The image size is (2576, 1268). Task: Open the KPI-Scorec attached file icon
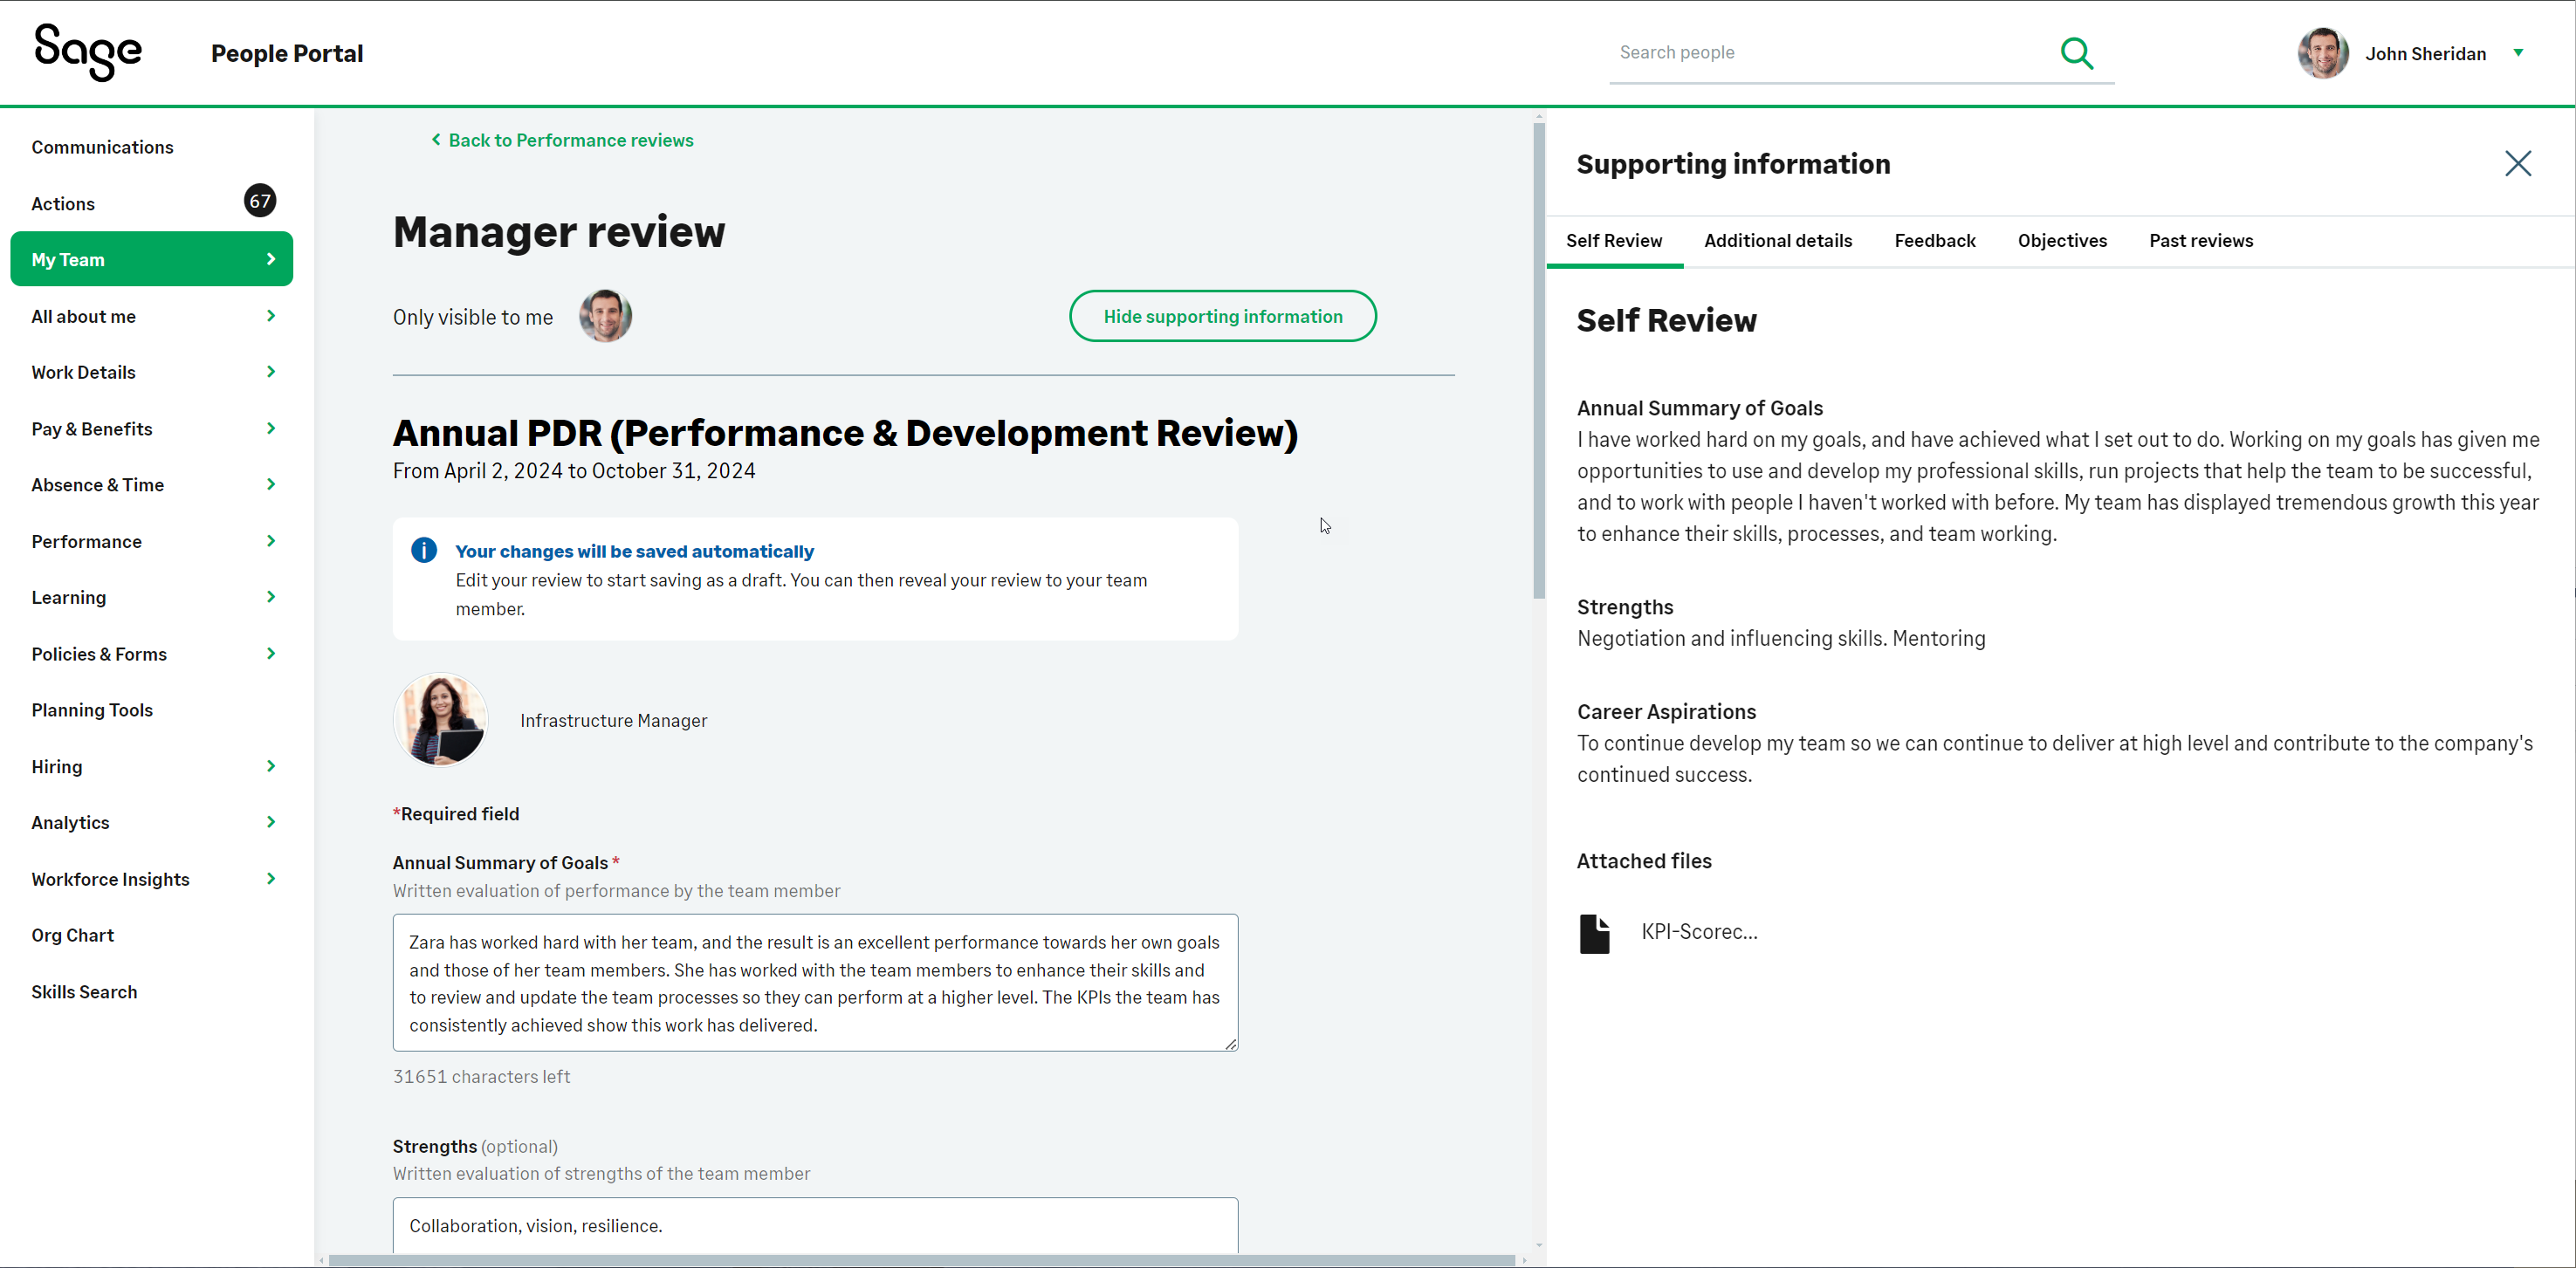pos(1594,933)
